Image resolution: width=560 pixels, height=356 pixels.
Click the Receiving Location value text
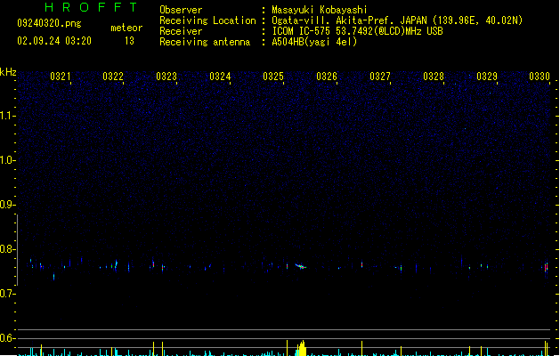pos(397,20)
